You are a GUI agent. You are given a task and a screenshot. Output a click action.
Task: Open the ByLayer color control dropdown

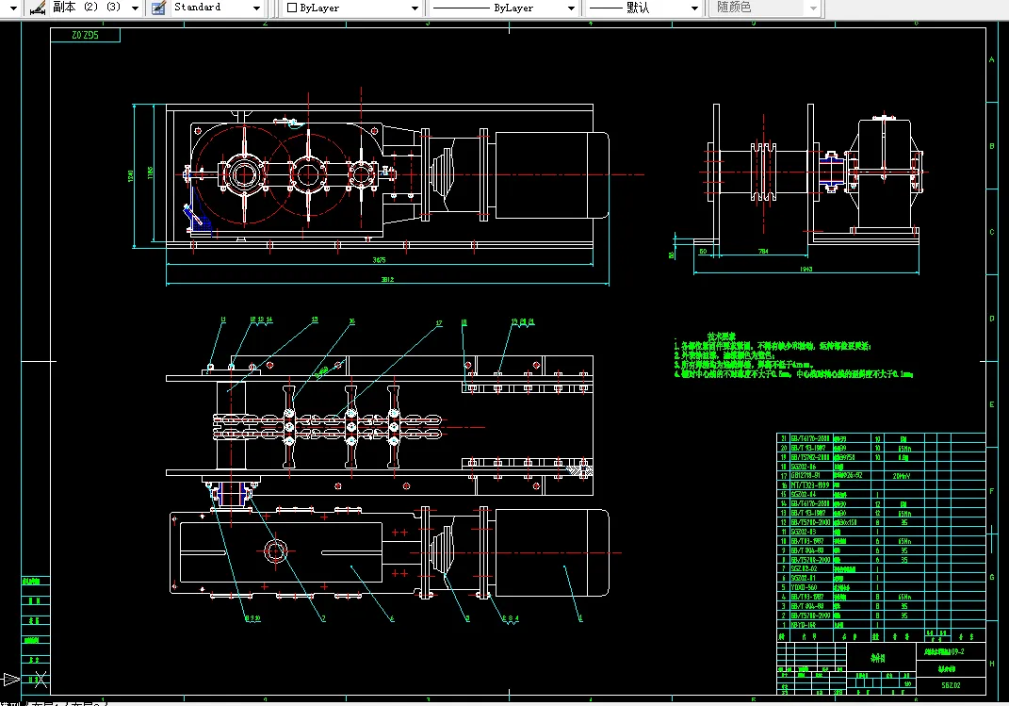415,8
